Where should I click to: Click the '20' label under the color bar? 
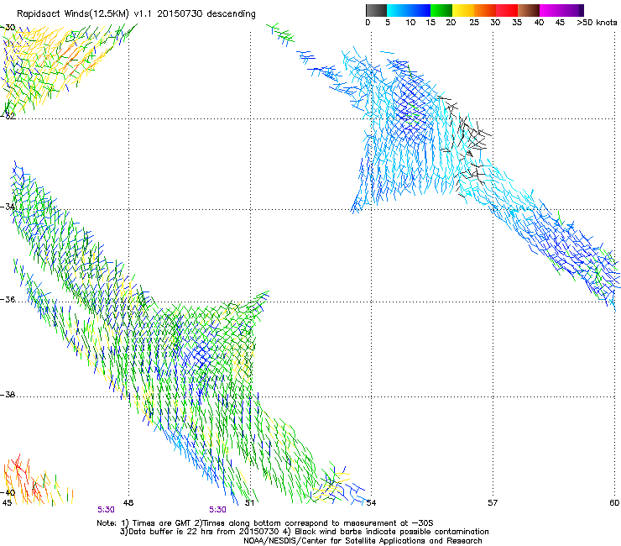(x=451, y=23)
